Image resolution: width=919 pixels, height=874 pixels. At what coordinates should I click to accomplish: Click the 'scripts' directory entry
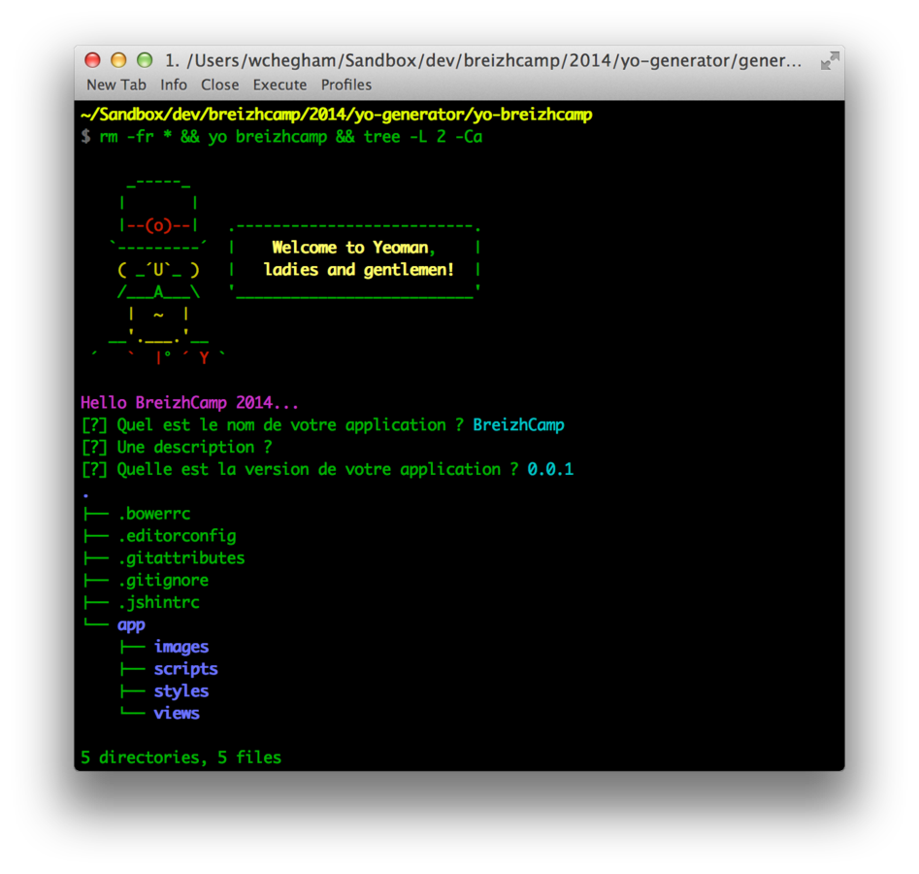[185, 669]
